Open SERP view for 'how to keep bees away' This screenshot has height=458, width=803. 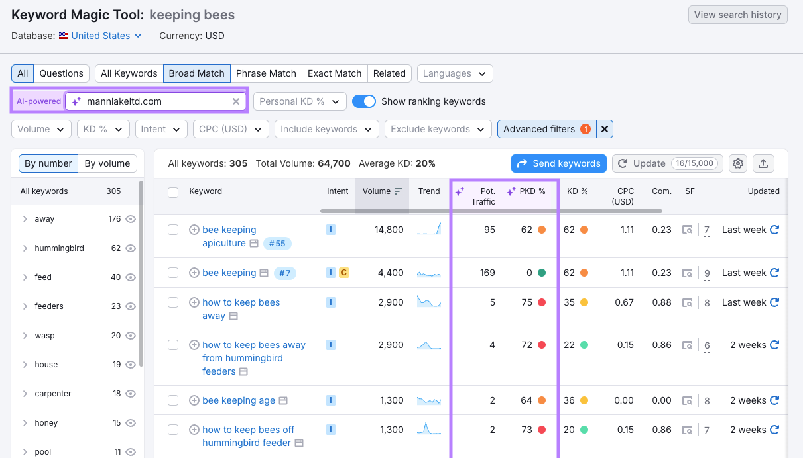click(x=233, y=316)
